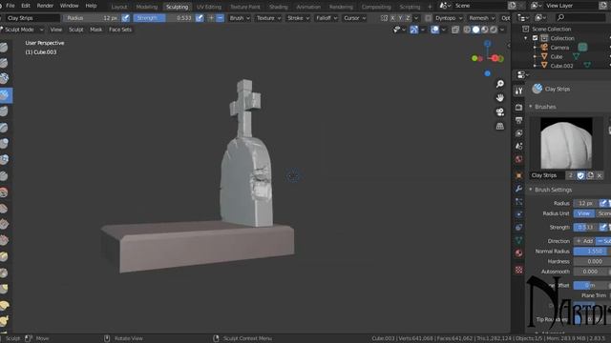Screen dimensions: 611x343
Task: Open the Object Data properties tab
Action: tap(518, 240)
